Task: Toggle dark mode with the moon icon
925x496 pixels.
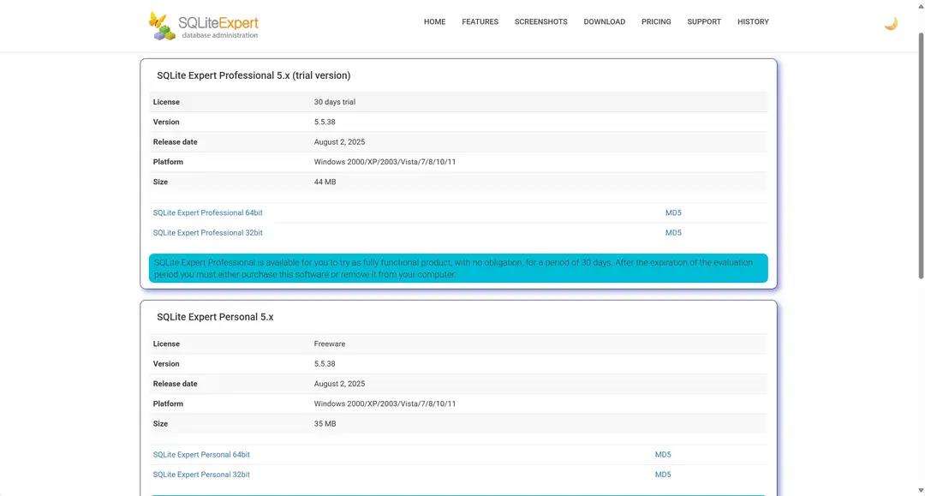Action: click(891, 23)
